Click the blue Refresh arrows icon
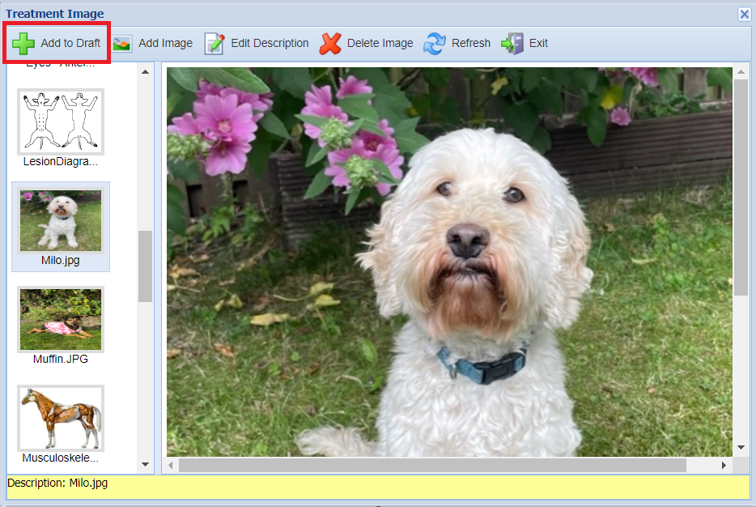 tap(435, 44)
